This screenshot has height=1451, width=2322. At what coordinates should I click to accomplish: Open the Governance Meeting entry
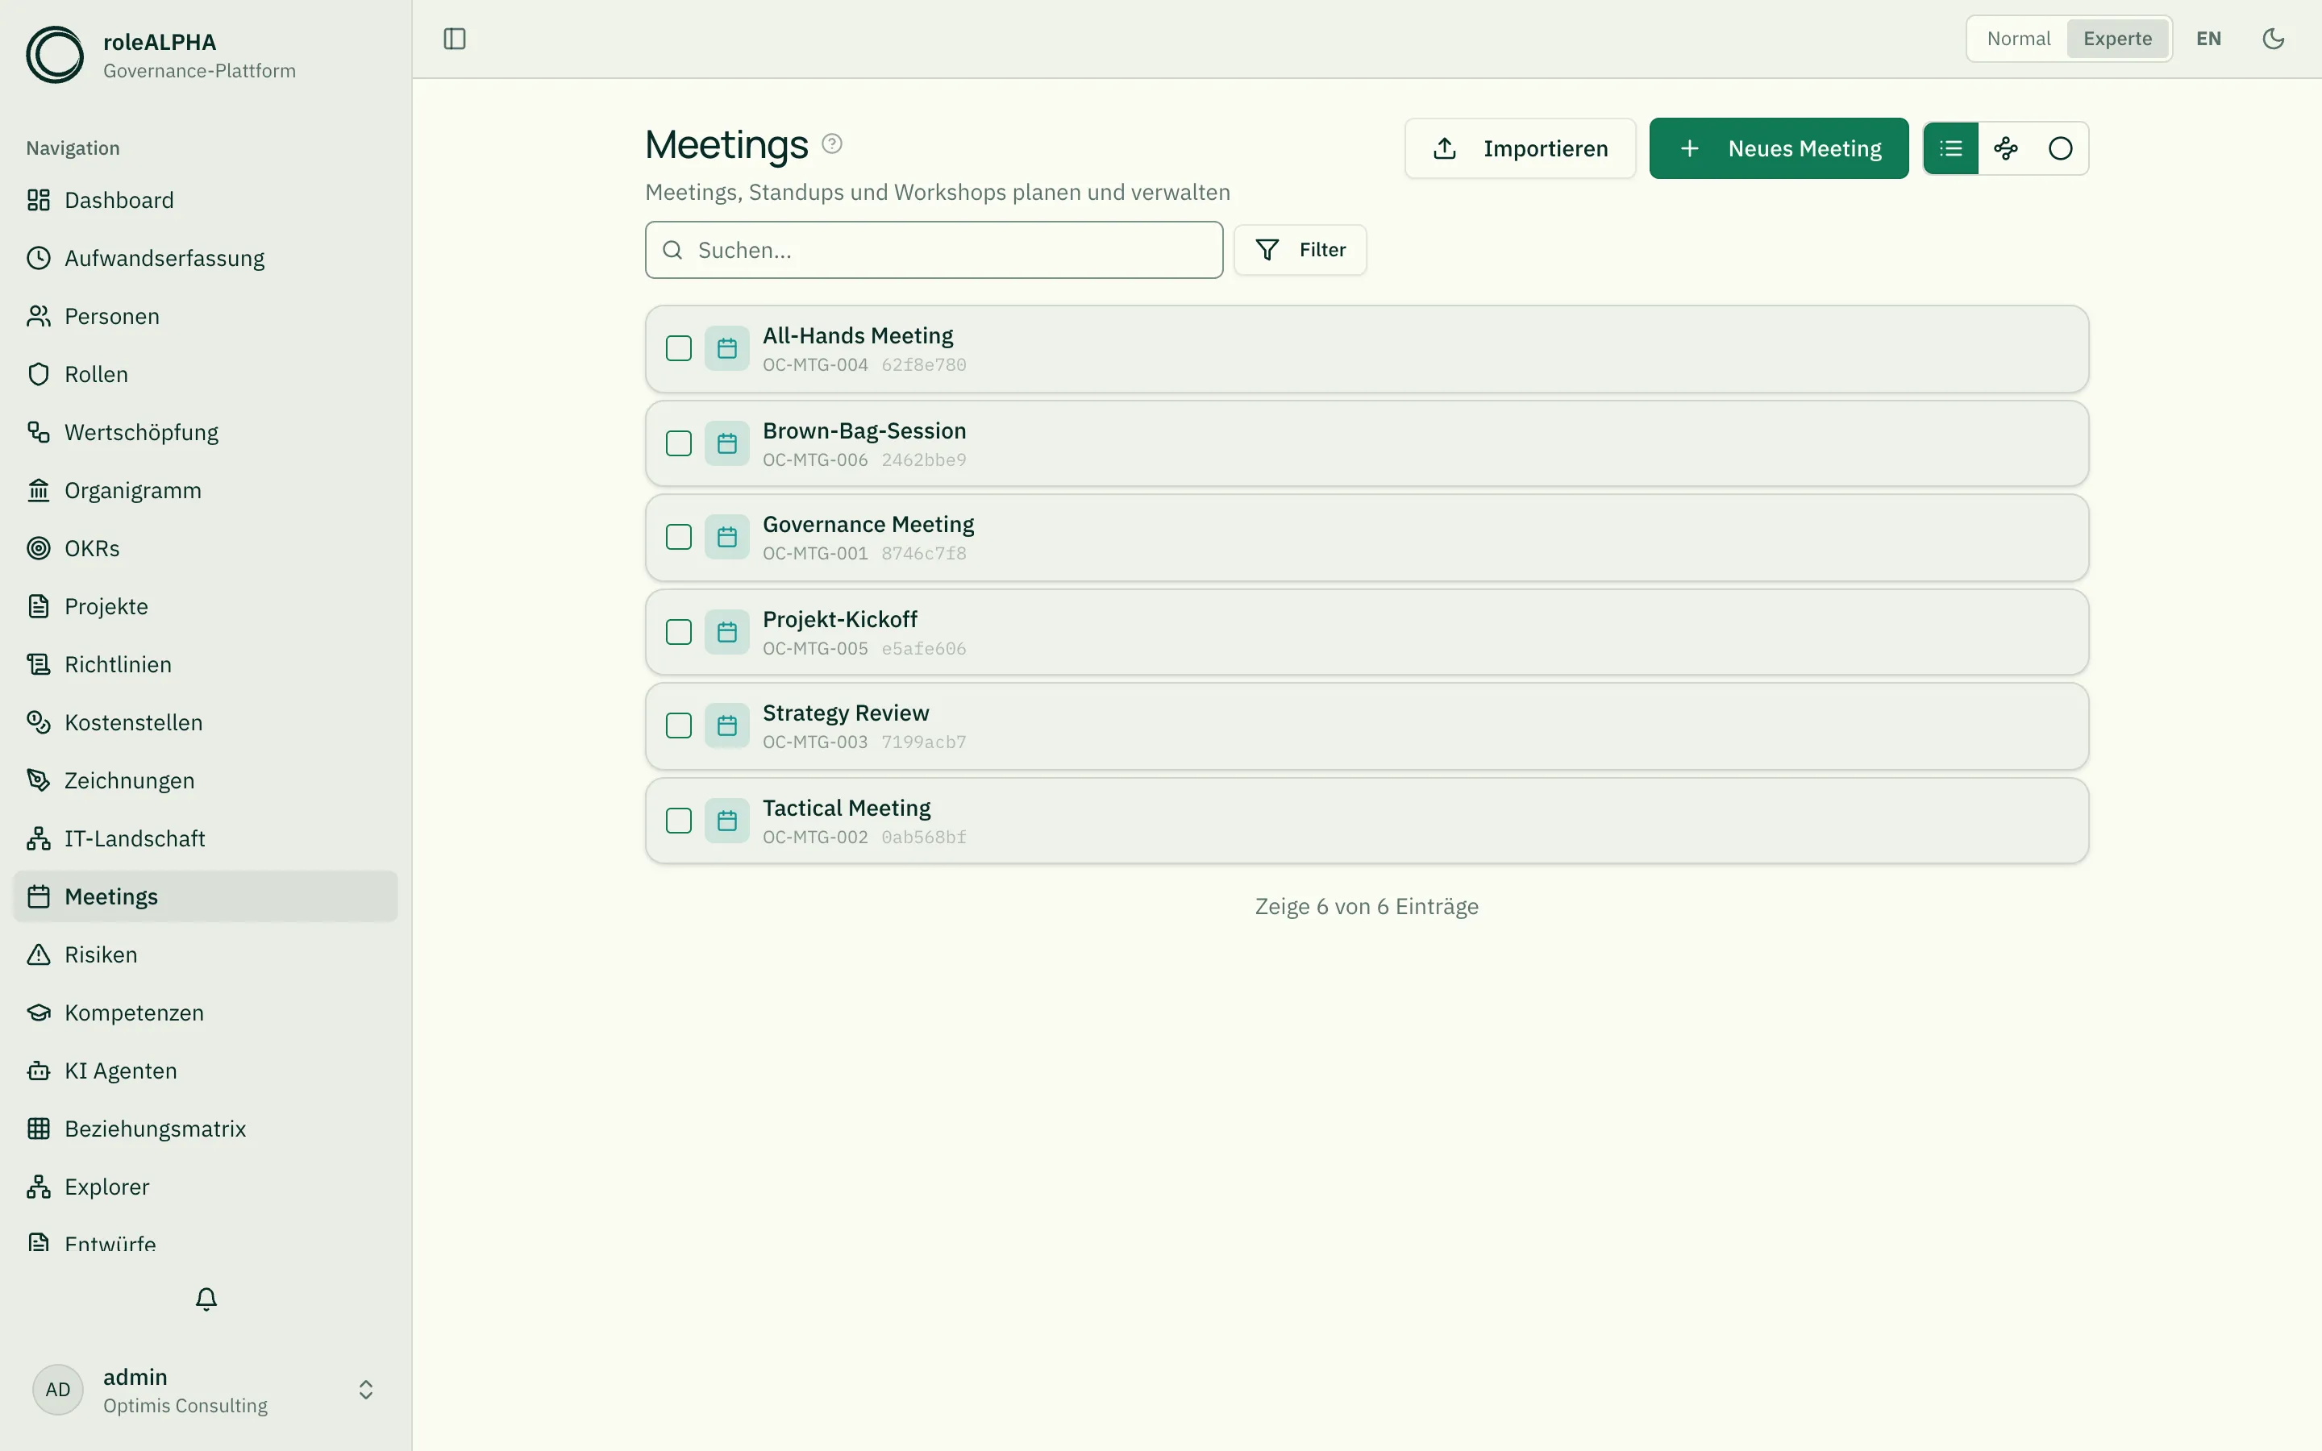coord(1367,538)
